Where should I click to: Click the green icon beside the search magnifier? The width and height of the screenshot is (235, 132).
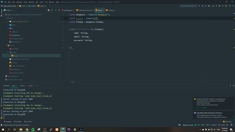pos(230,6)
